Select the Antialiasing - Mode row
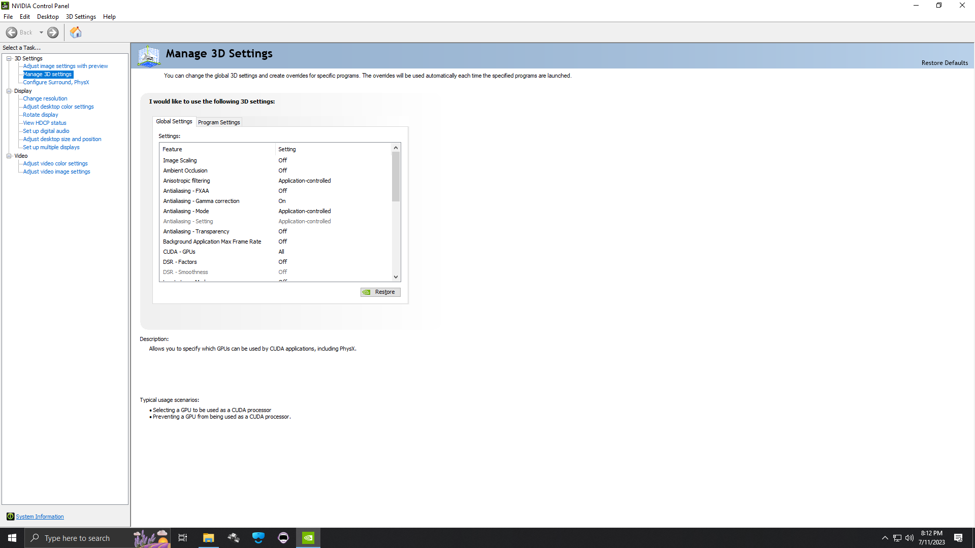The image size is (975, 548). 276,211
